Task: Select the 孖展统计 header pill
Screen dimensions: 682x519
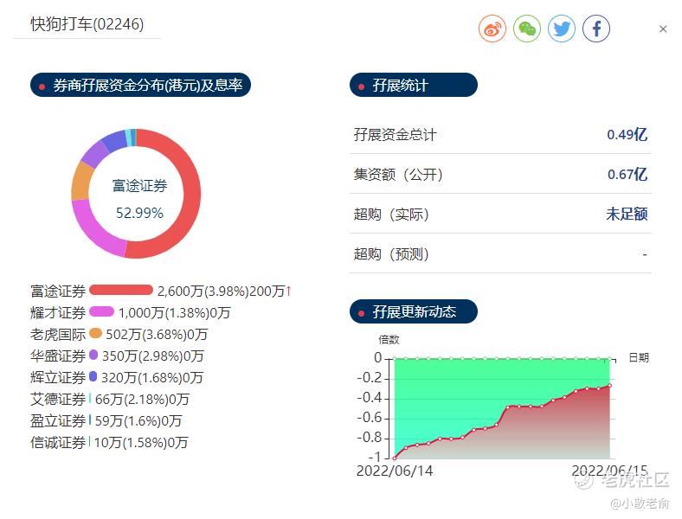Action: [x=413, y=85]
